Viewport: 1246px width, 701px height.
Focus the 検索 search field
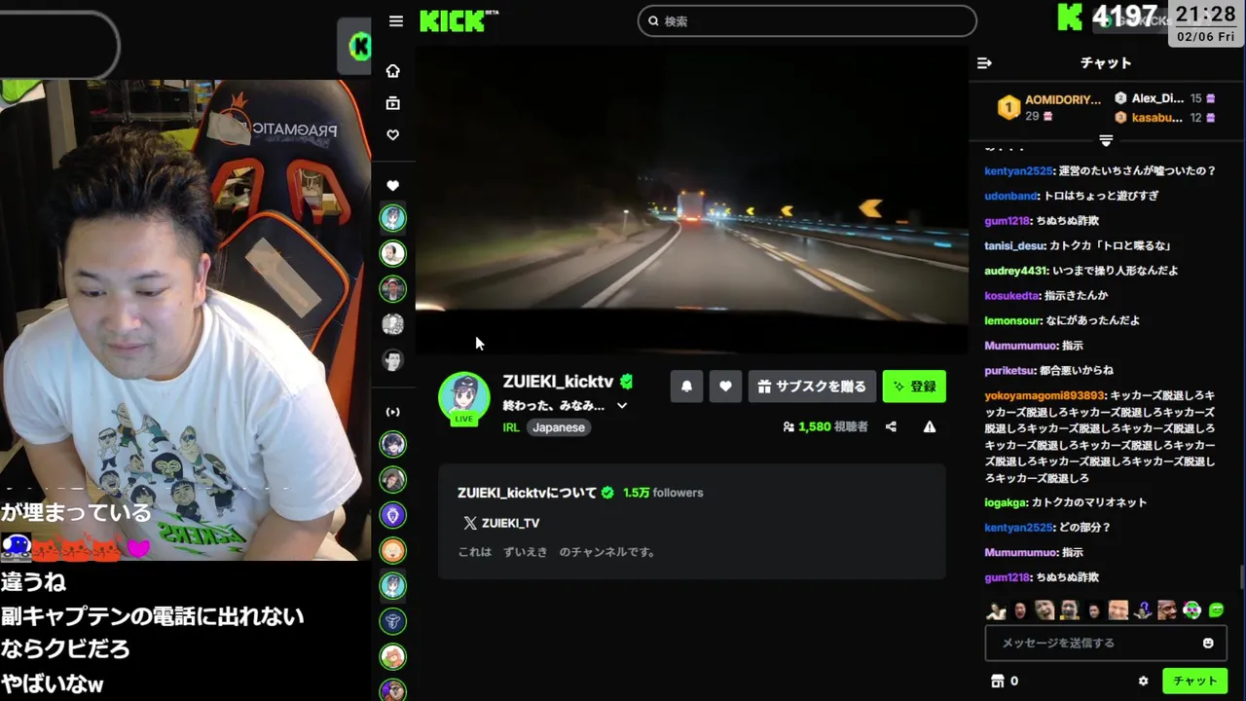coord(807,20)
